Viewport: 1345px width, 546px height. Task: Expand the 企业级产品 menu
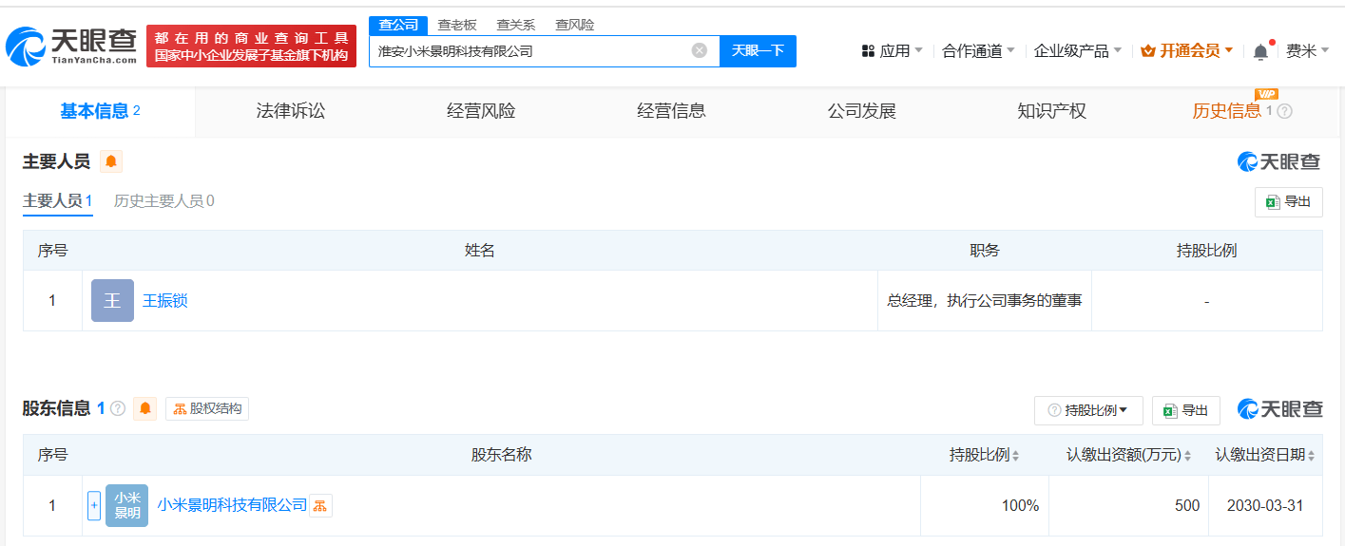pos(1077,51)
